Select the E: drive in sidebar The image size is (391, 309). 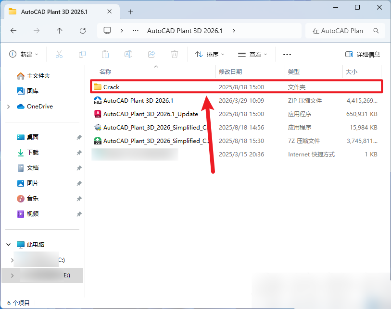(42, 275)
